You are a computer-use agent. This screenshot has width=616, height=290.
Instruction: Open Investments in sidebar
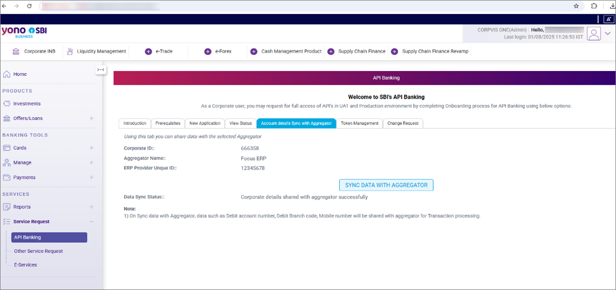point(27,104)
